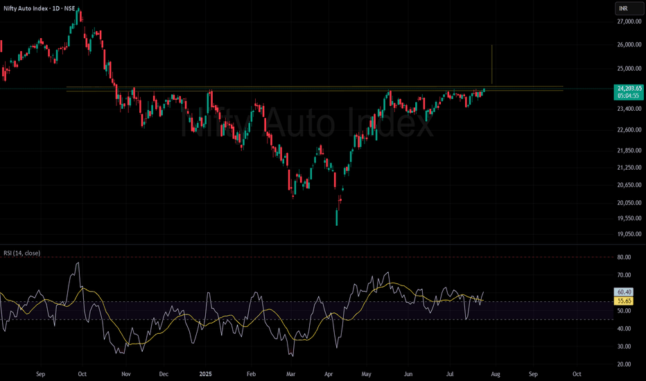Click the 21,250.00 price axis label
The image size is (646, 381).
[x=629, y=168]
